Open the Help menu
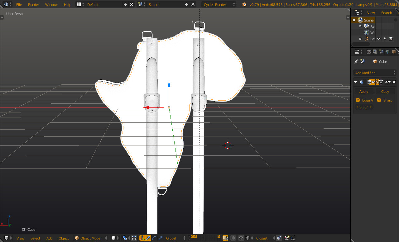 click(67, 4)
